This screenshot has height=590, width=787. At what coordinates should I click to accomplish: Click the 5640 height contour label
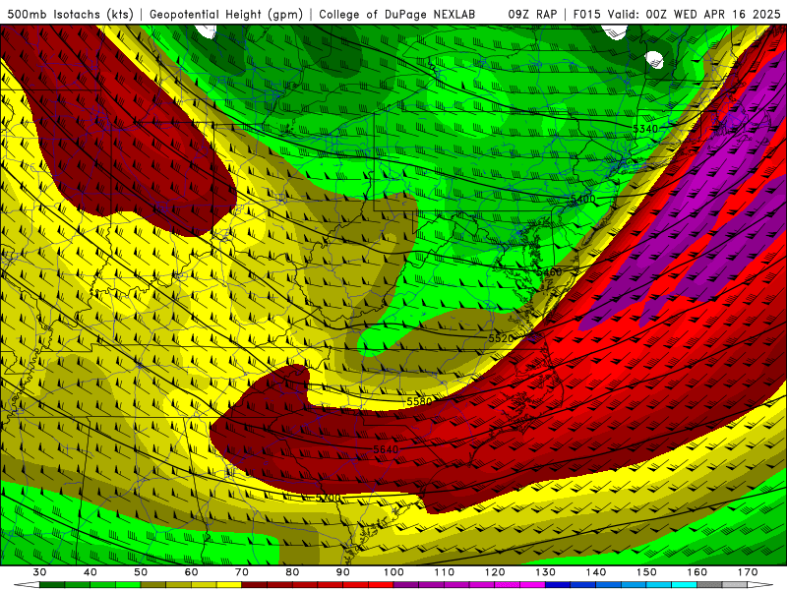tap(386, 449)
